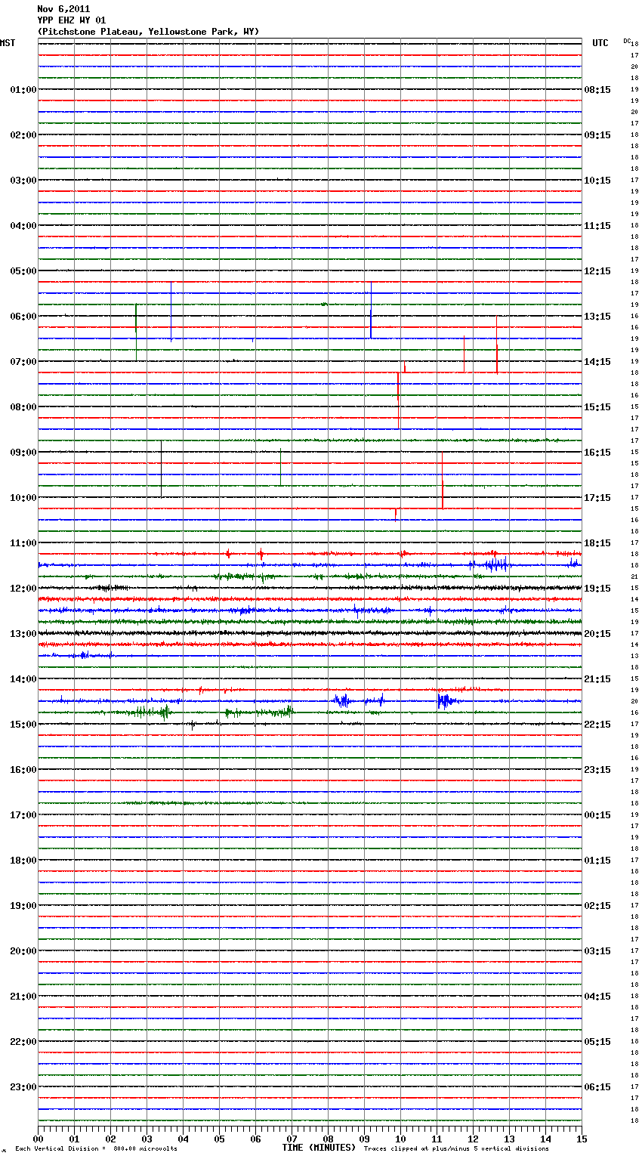Viewport: 642px width, 1159px height.
Task: Click the date header "Nov 6,2011"
Action: tap(63, 9)
